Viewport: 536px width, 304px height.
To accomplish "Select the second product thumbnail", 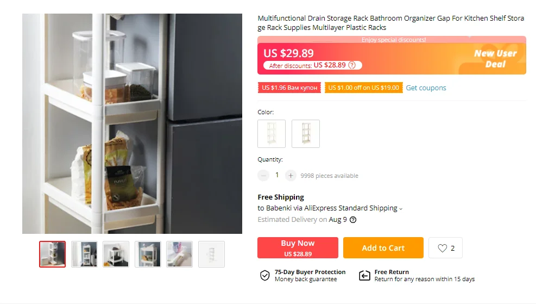I will [84, 255].
